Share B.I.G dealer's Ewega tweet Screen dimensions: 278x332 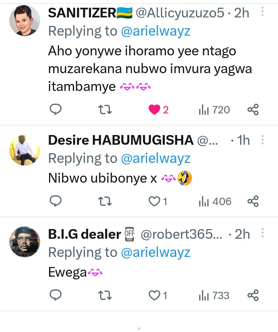pos(253,296)
